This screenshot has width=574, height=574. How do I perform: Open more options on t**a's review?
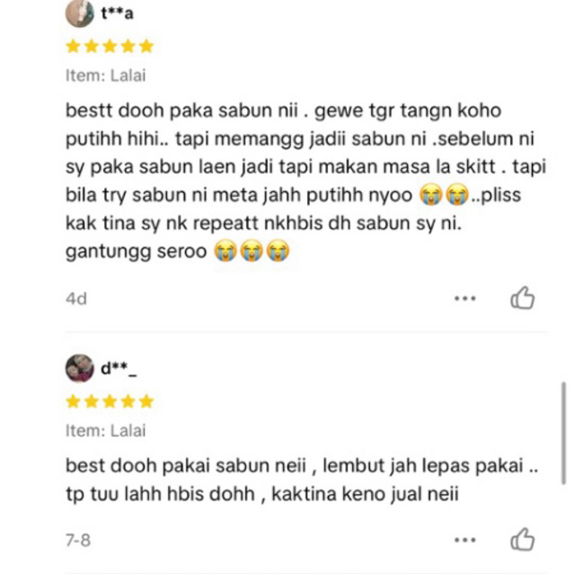tap(465, 298)
